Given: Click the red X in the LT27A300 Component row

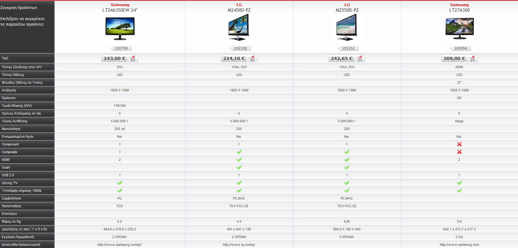Looking at the screenshot, I should pos(459,144).
